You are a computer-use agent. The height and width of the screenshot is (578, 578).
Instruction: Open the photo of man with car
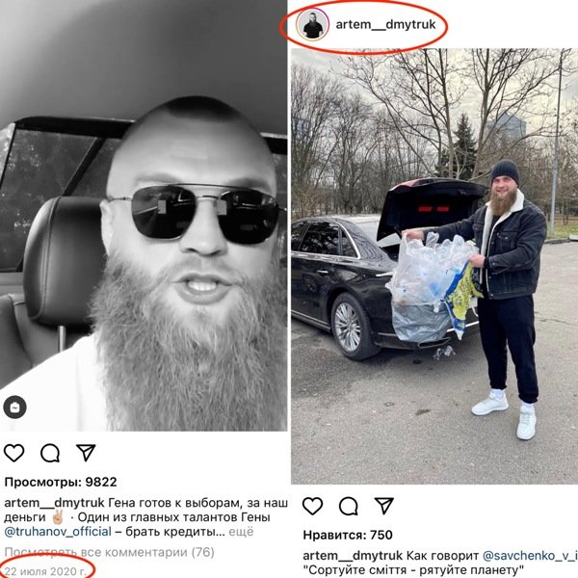pyautogui.click(x=434, y=266)
